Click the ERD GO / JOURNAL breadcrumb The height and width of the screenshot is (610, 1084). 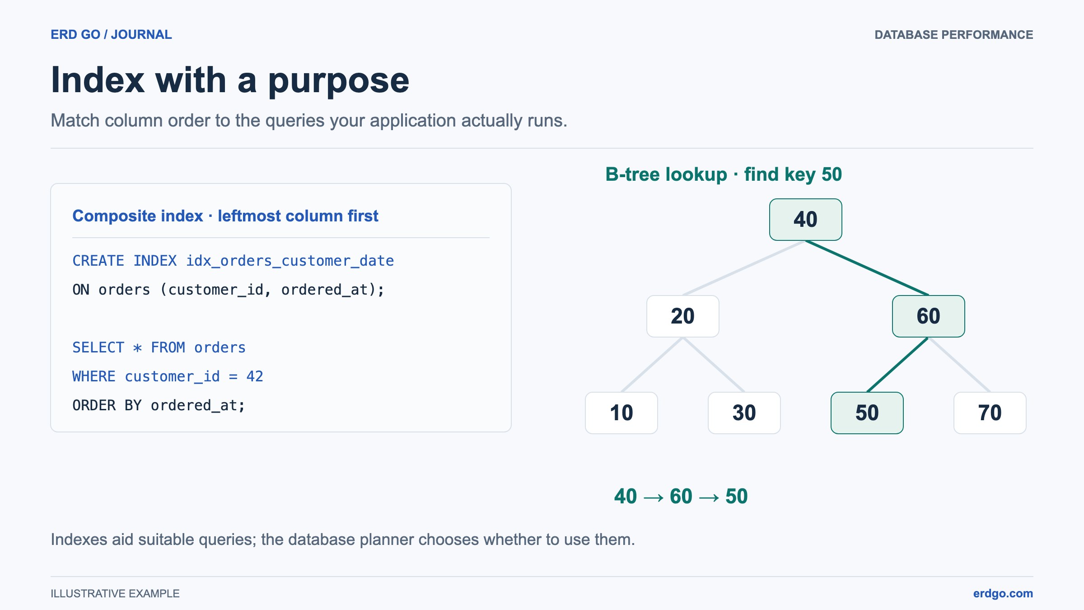point(111,34)
